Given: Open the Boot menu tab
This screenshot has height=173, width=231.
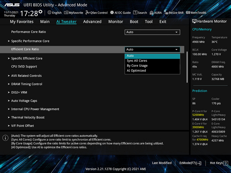Looking at the screenshot, I should (134, 22).
